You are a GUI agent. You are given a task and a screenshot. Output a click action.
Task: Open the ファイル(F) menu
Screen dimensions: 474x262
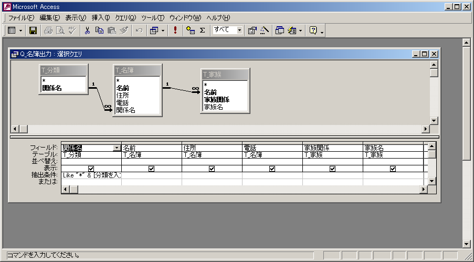(21, 17)
